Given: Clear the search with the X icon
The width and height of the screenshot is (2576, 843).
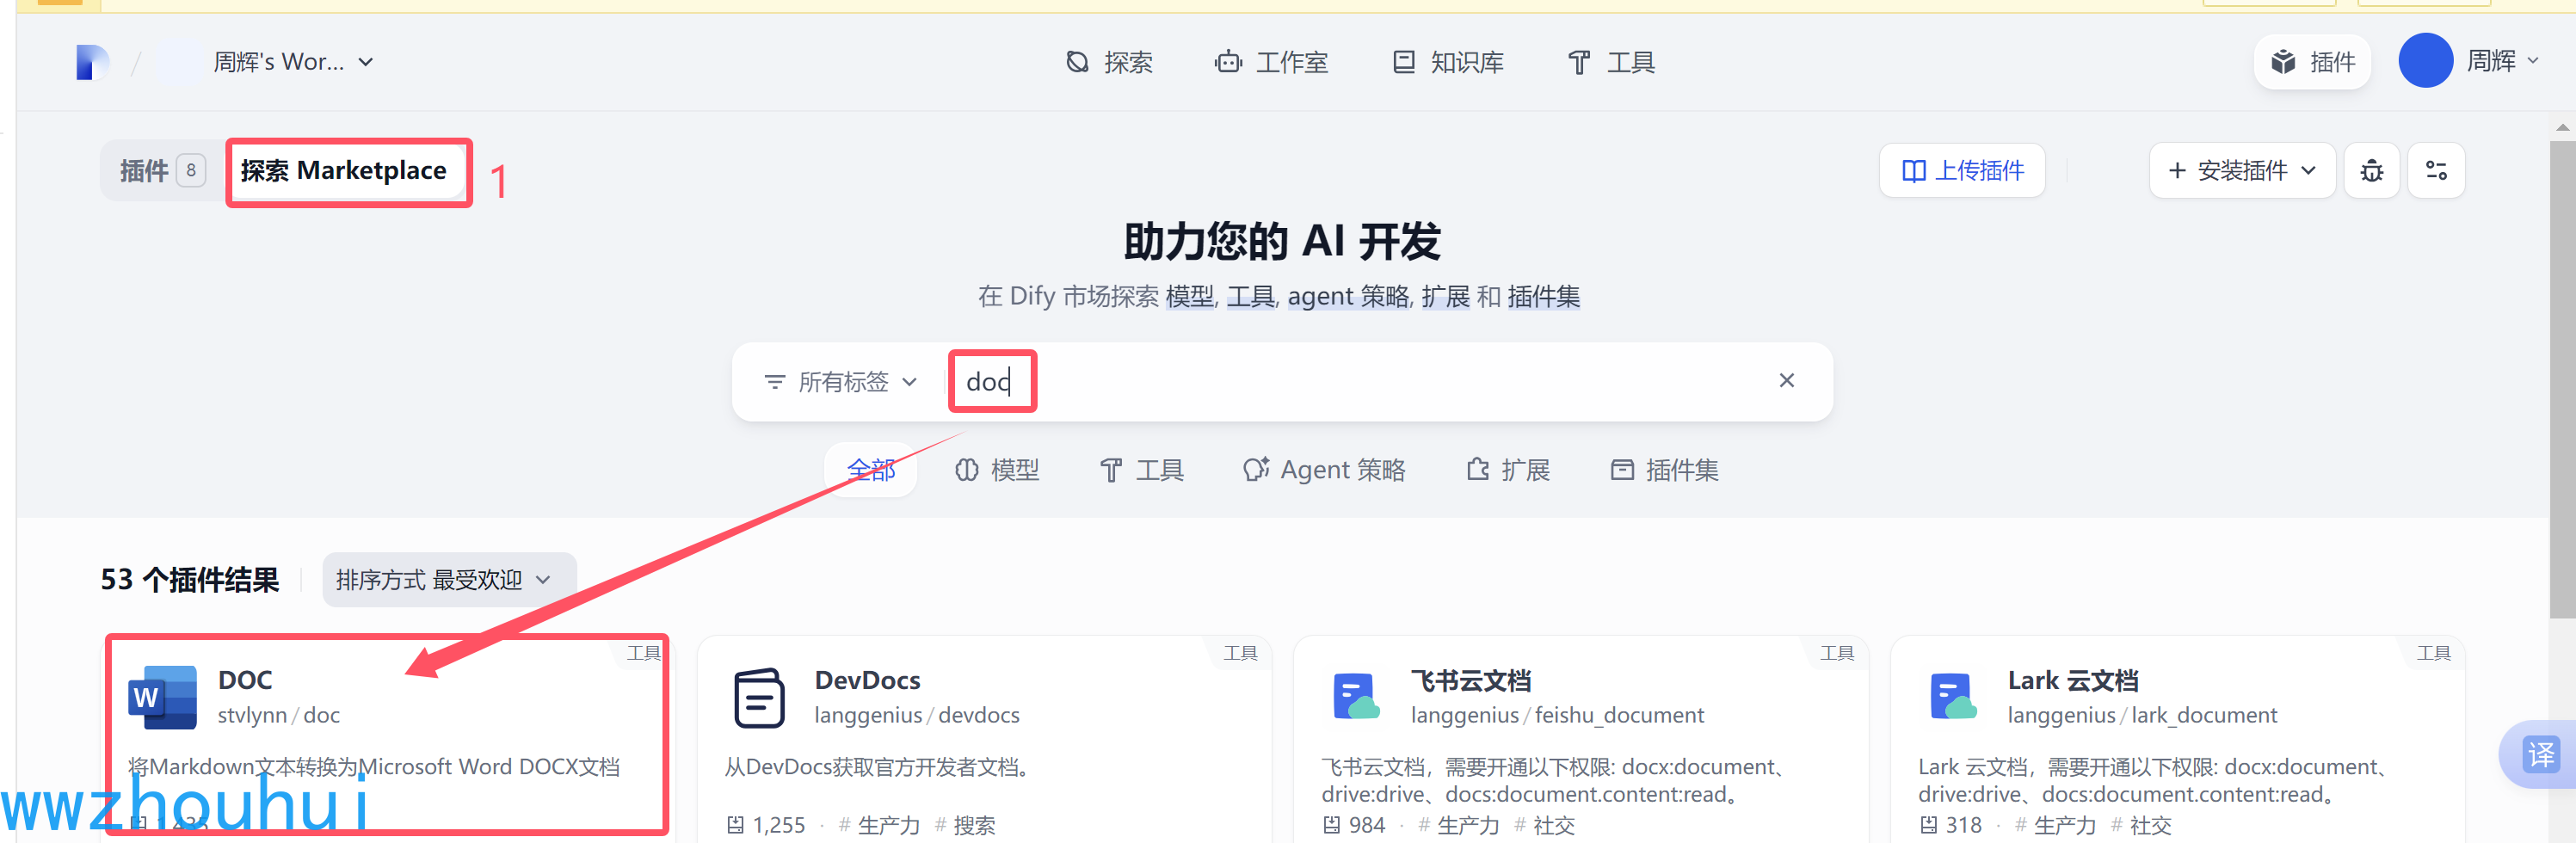Looking at the screenshot, I should tap(1786, 381).
